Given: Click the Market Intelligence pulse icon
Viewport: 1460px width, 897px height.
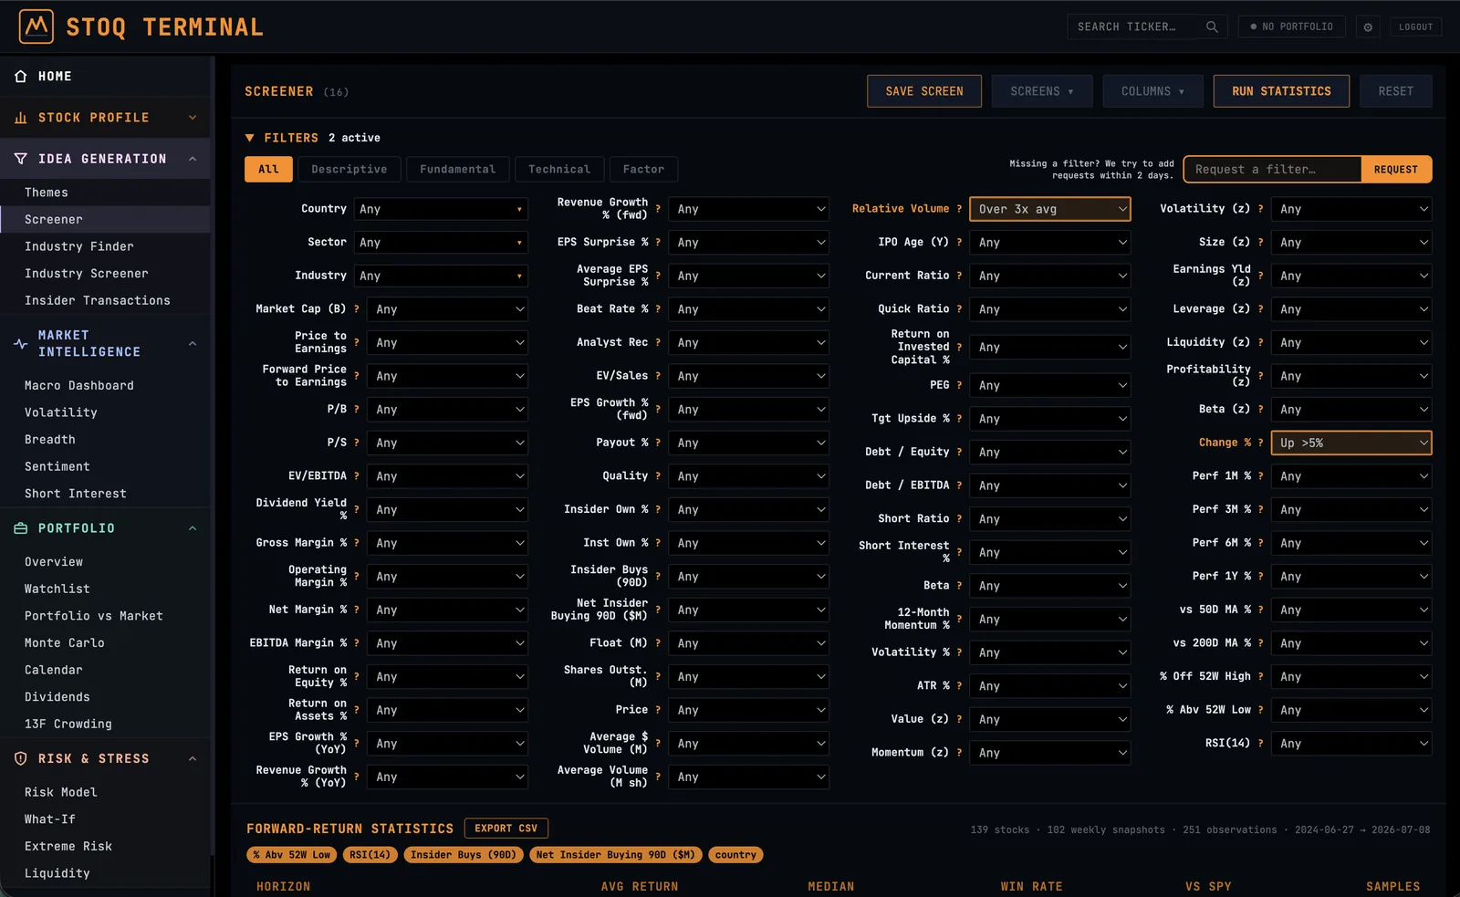Looking at the screenshot, I should [21, 344].
